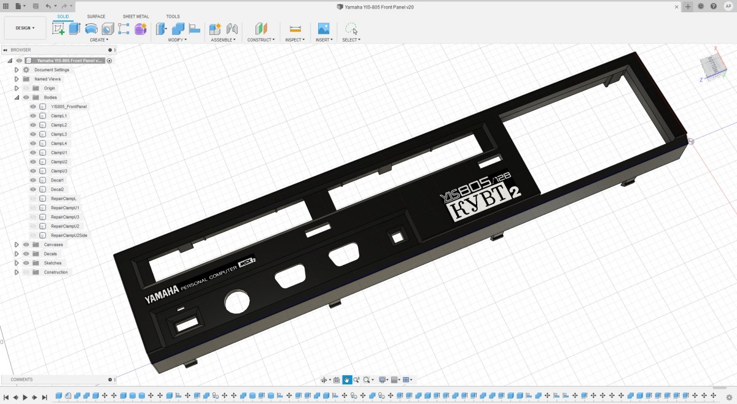Viewport: 737px width, 404px height.
Task: Open the Help question mark icon
Action: [714, 6]
